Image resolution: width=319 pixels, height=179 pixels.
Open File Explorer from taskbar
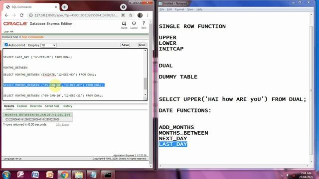pyautogui.click(x=79, y=175)
